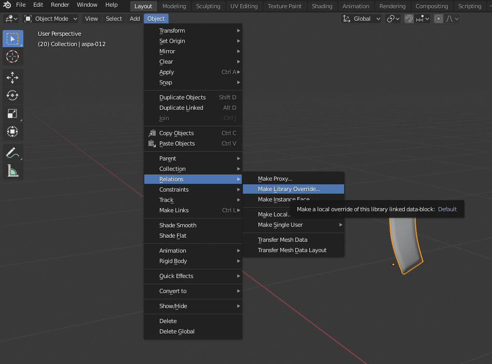Select the Annotate pencil tool

pos(12,153)
